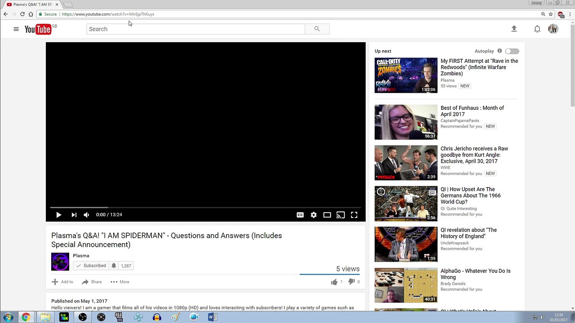Open Microsoft Word from the taskbar
Image resolution: width=575 pixels, height=323 pixels.
coord(212,317)
